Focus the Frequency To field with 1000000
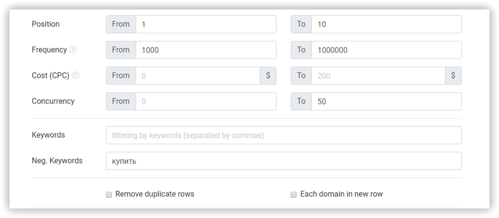The image size is (499, 218). point(386,50)
